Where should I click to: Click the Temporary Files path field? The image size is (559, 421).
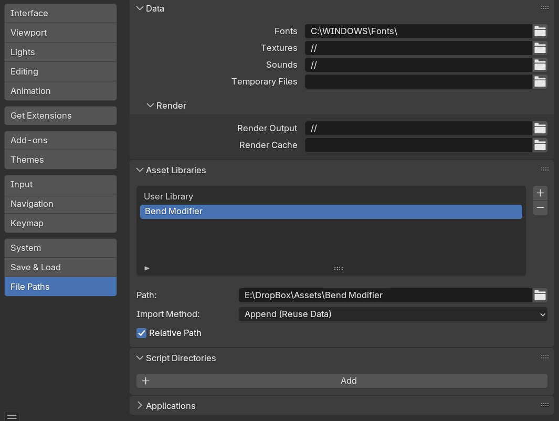(418, 82)
